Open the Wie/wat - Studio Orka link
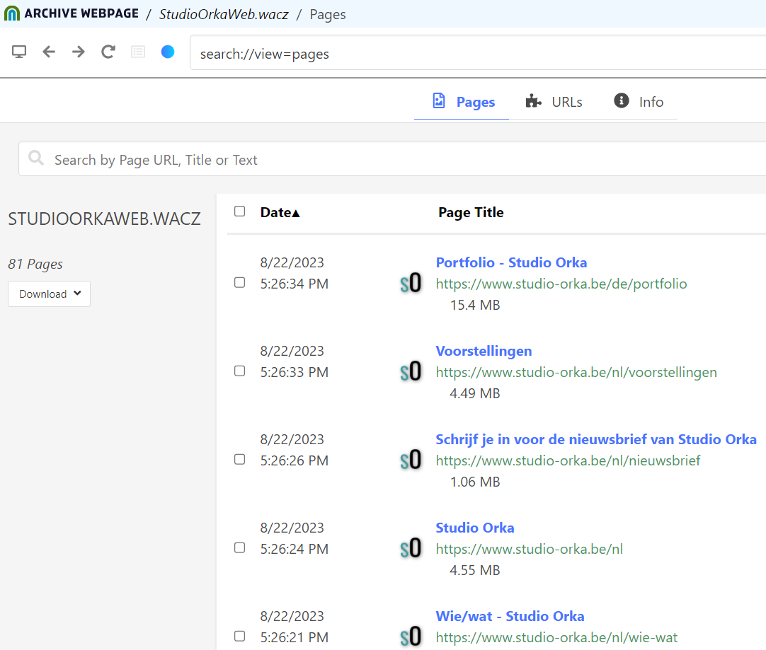This screenshot has height=650, width=766. pos(510,616)
